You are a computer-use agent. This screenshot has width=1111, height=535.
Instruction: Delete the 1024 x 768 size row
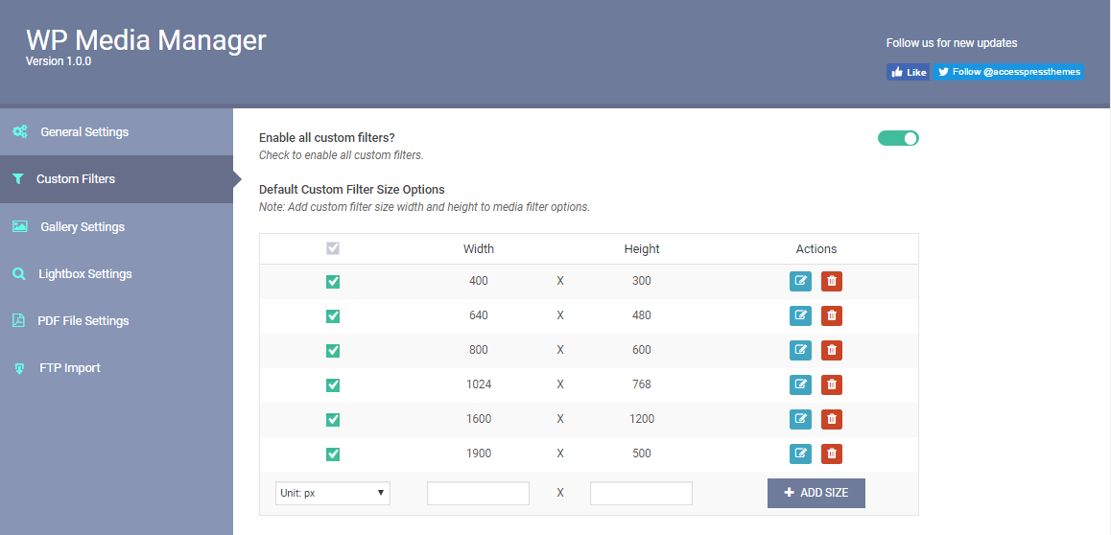coord(832,385)
